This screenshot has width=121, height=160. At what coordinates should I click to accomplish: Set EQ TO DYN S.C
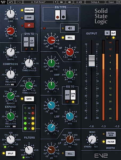pyautogui.click(x=73, y=95)
